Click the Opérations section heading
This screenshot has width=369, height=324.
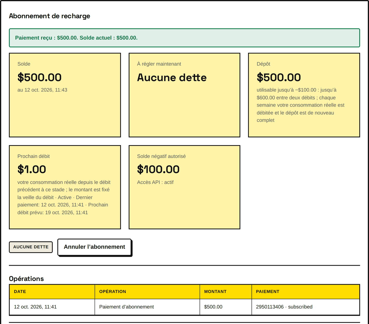click(x=26, y=279)
